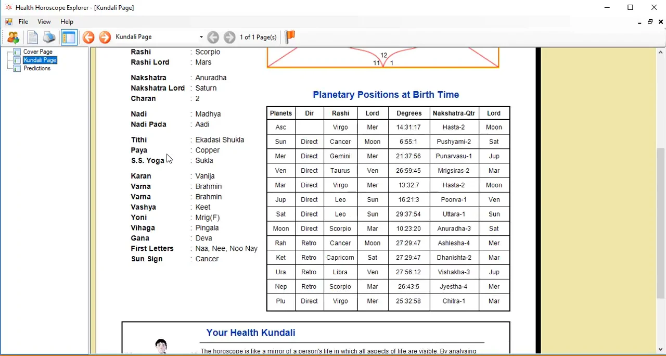Image resolution: width=666 pixels, height=356 pixels.
Task: Click the blank document page icon
Action: pos(32,37)
